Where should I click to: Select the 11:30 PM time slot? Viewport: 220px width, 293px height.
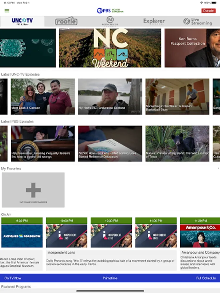coord(200,221)
